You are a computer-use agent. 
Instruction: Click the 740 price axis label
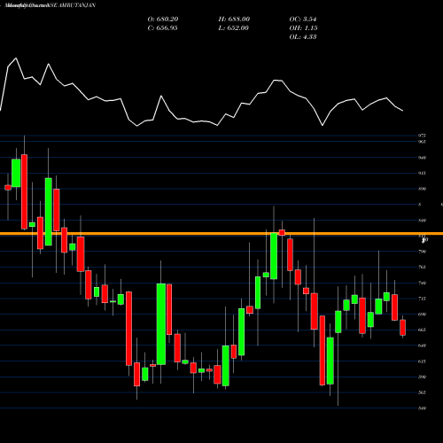coord(422,283)
